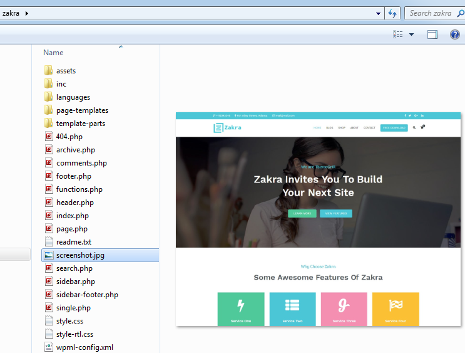Expand the zakra breadcrumb arrow
465x353 pixels.
pos(27,13)
